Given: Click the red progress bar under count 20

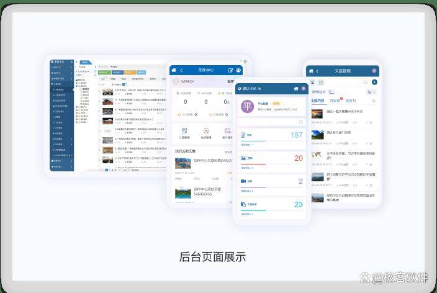Looking at the screenshot, I should pos(253,165).
